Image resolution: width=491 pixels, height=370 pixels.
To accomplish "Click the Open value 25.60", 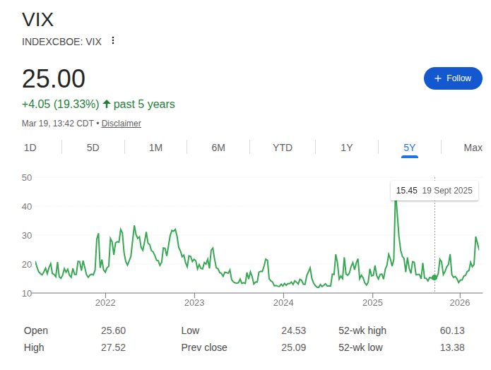I will tap(113, 330).
